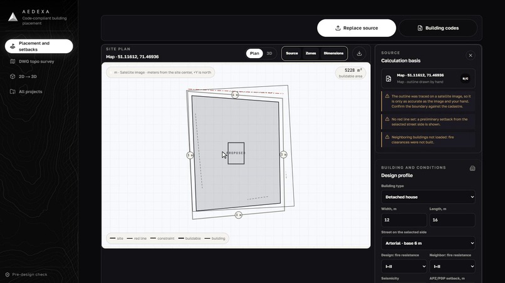505x283 pixels.
Task: Select the Zones panel tab
Action: pos(311,53)
